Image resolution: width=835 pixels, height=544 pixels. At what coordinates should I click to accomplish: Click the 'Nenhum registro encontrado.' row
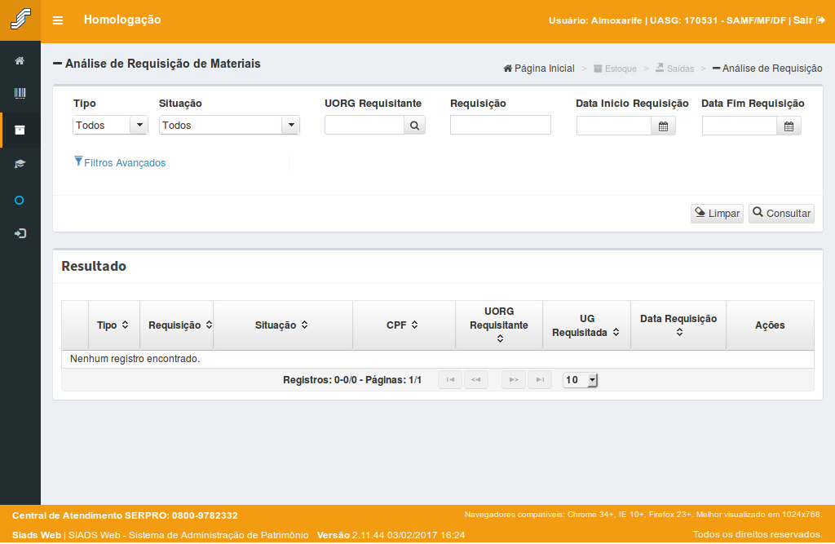point(438,359)
